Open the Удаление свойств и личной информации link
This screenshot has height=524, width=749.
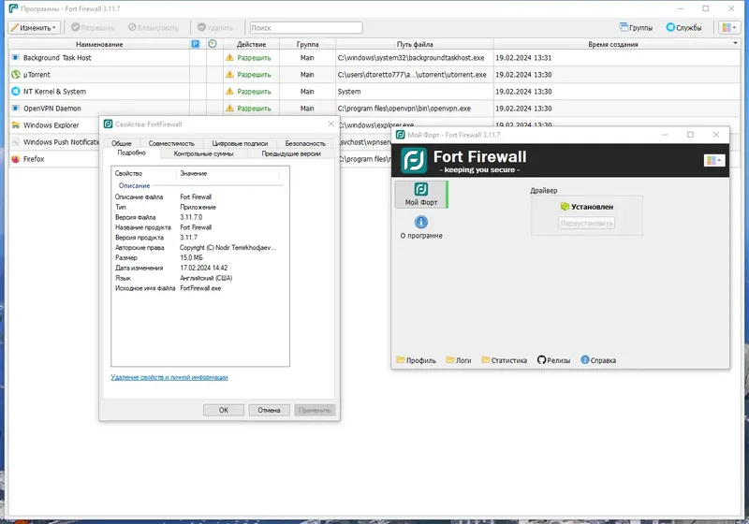[169, 377]
